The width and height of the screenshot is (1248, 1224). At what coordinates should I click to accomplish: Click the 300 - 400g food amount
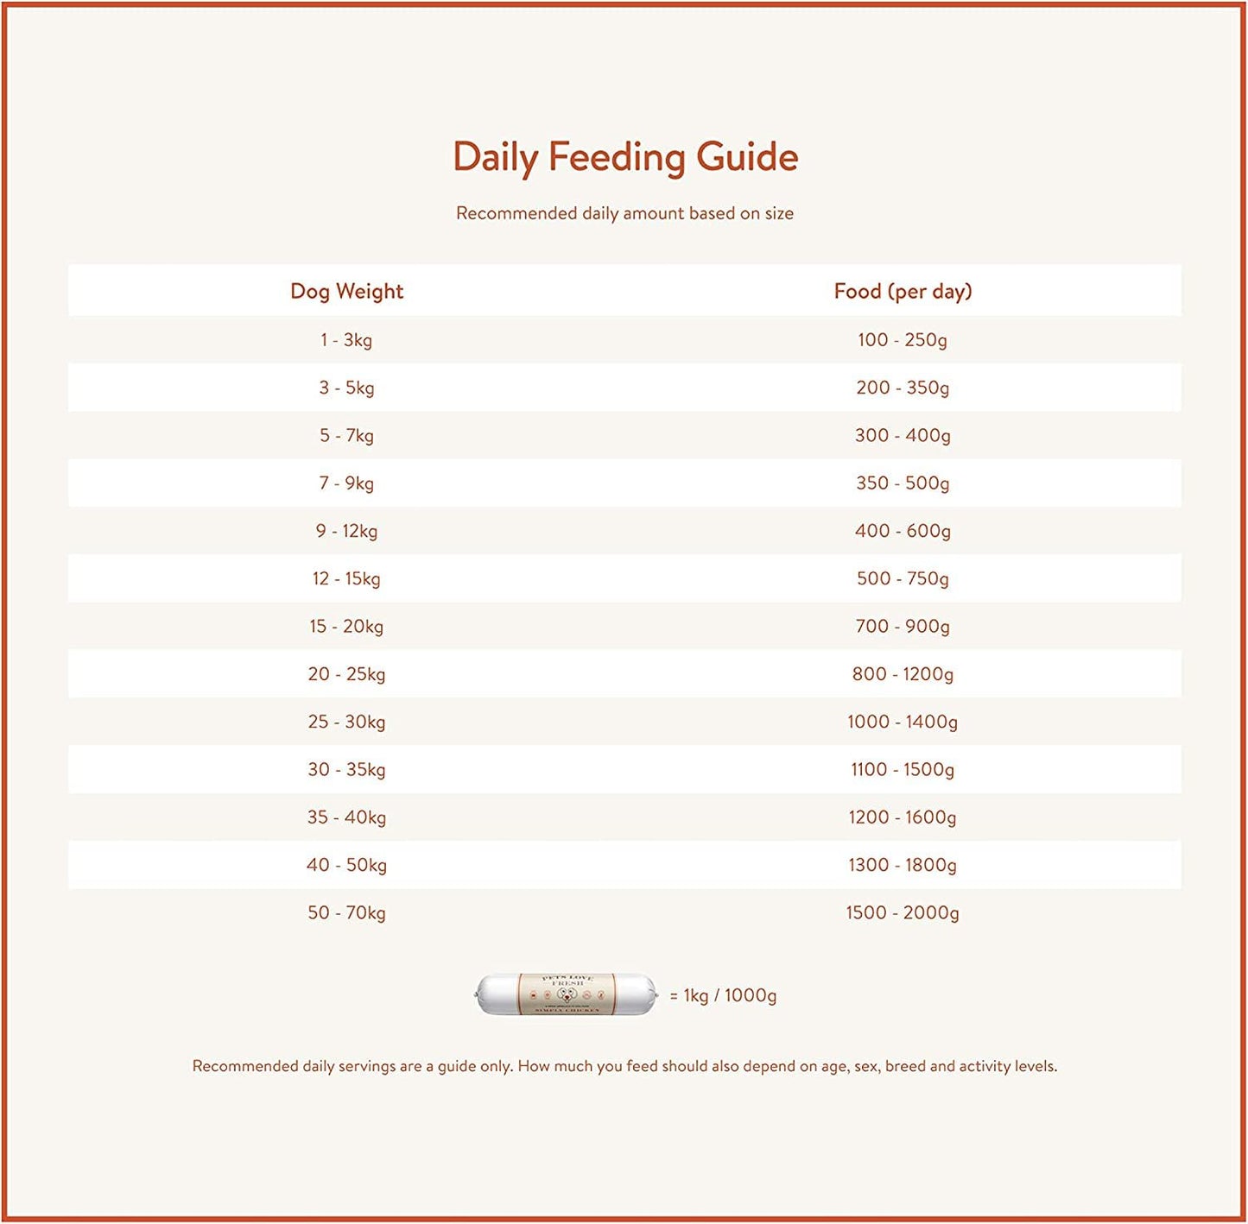903,435
